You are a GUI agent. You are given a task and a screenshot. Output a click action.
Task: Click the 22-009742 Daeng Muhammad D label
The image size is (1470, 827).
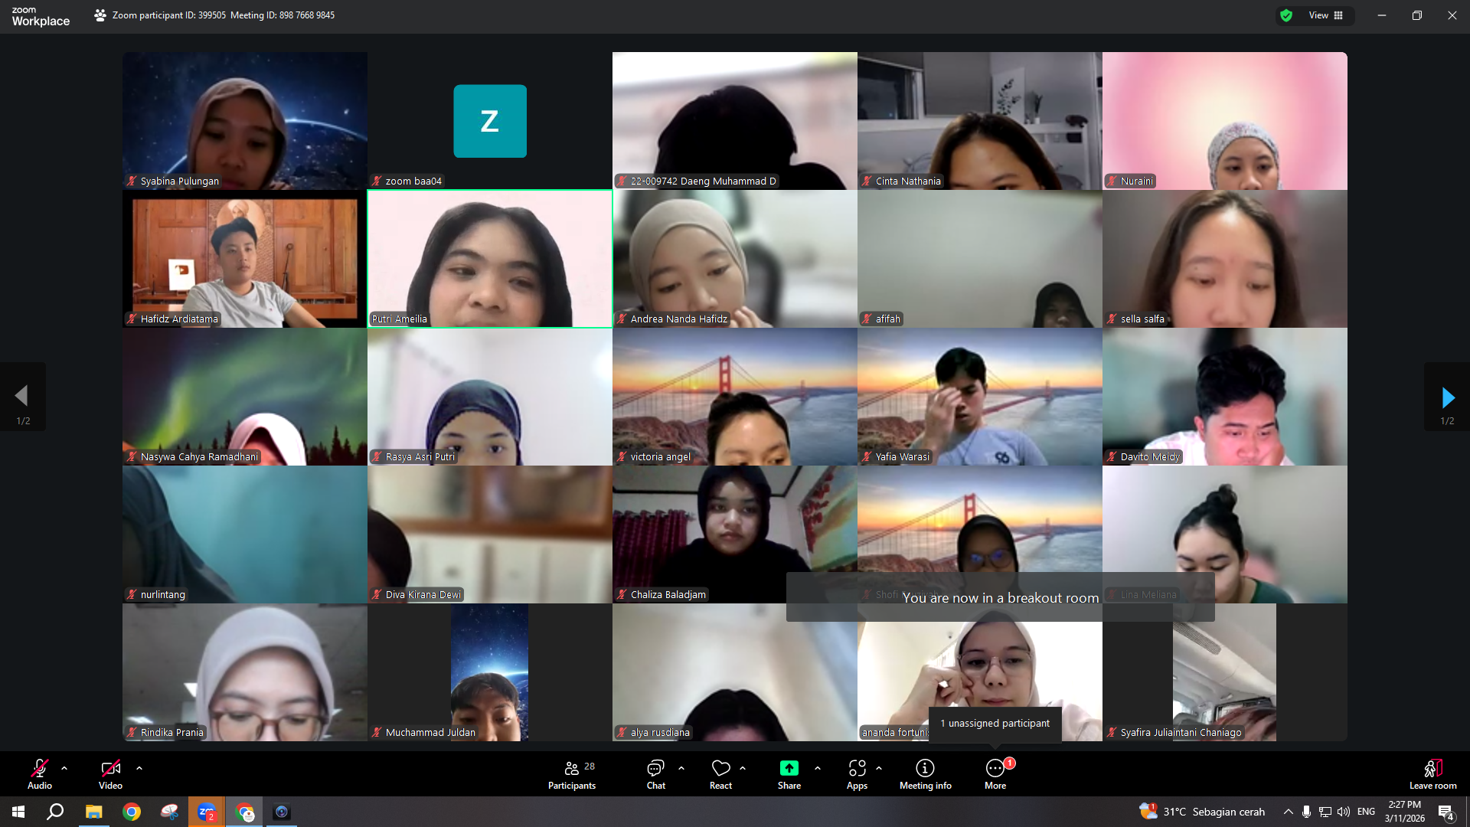[697, 181]
